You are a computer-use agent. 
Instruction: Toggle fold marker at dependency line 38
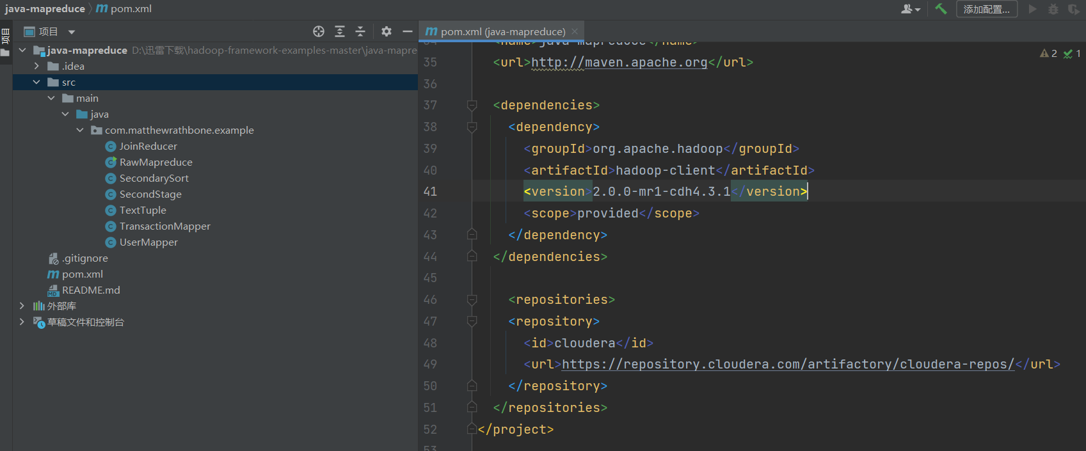(x=472, y=127)
